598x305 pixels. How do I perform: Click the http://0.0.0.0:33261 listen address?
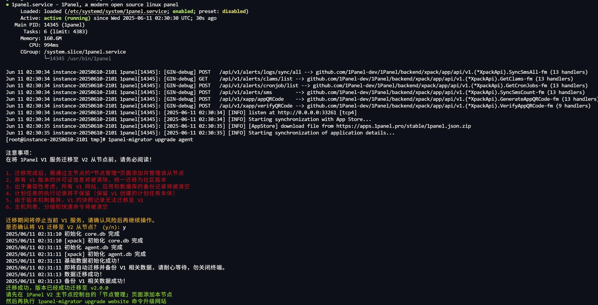[x=307, y=113]
